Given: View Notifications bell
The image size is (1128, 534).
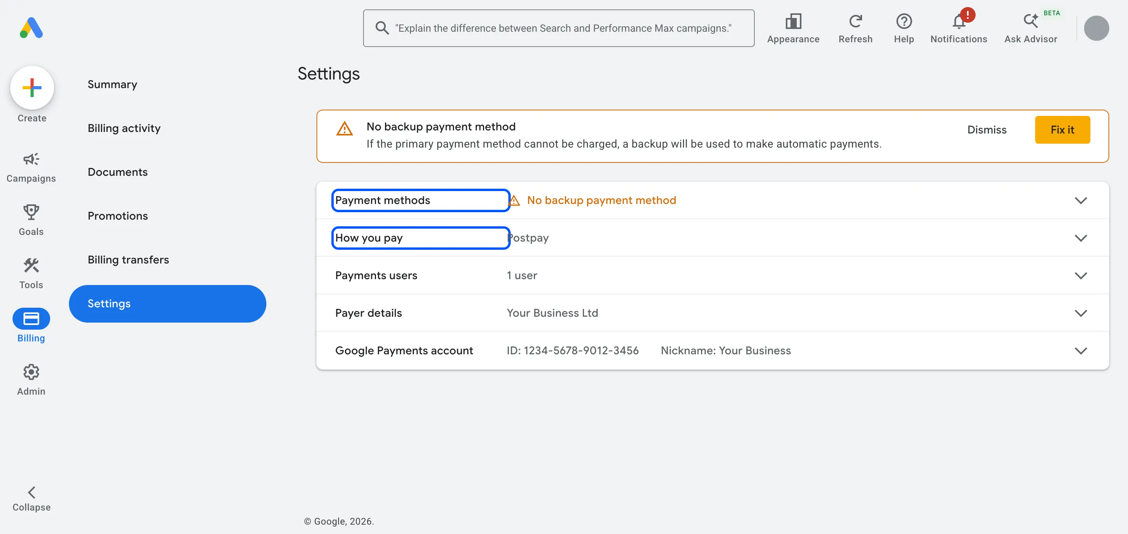Looking at the screenshot, I should 958,29.
